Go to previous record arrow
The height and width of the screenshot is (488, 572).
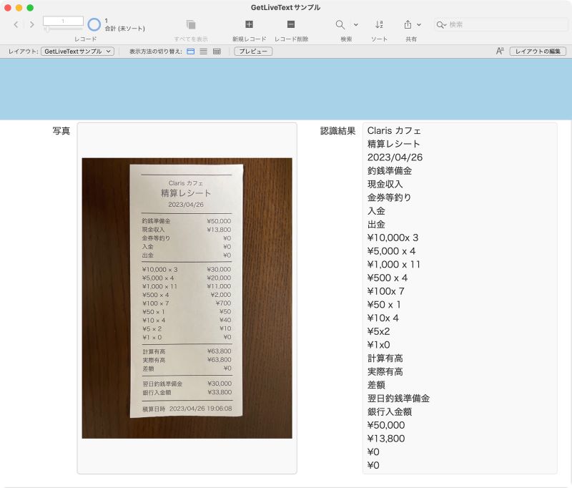click(x=16, y=24)
